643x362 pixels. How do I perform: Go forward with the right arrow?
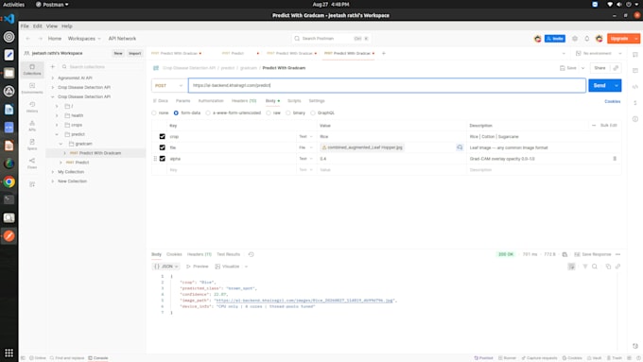click(x=40, y=39)
